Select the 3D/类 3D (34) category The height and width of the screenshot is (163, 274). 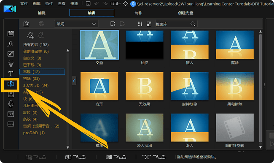(x=36, y=85)
